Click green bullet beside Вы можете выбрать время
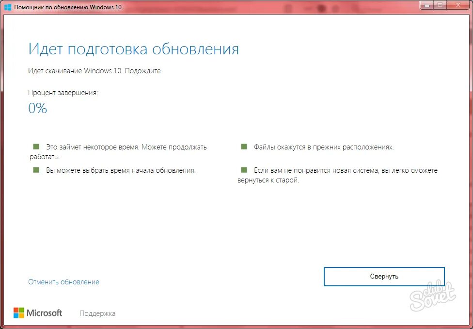The image size is (473, 329). [x=36, y=170]
